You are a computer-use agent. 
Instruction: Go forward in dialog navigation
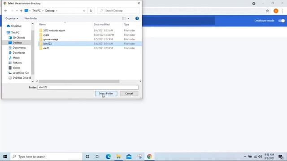[x=12, y=11]
